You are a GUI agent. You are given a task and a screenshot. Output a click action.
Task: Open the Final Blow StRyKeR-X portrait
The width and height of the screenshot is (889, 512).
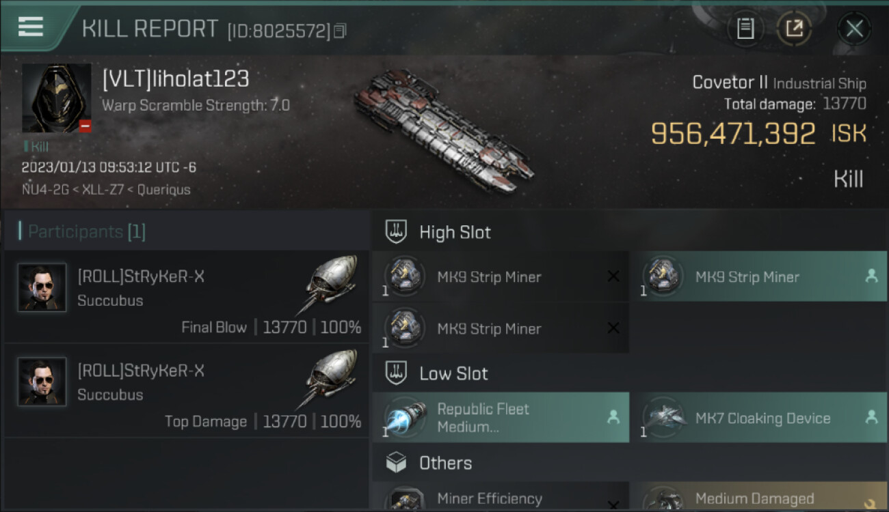tap(42, 287)
